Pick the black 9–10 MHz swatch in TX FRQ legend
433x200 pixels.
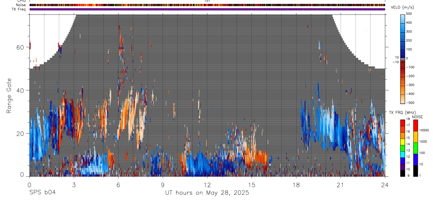(x=403, y=173)
